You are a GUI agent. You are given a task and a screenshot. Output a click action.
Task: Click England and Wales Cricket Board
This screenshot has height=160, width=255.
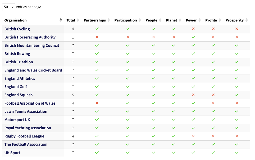33,70
